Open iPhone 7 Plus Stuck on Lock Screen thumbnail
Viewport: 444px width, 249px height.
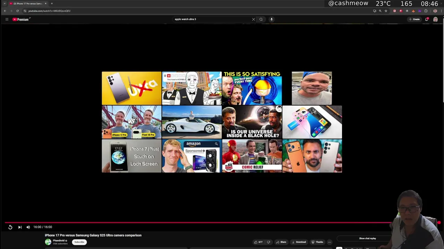click(131, 156)
